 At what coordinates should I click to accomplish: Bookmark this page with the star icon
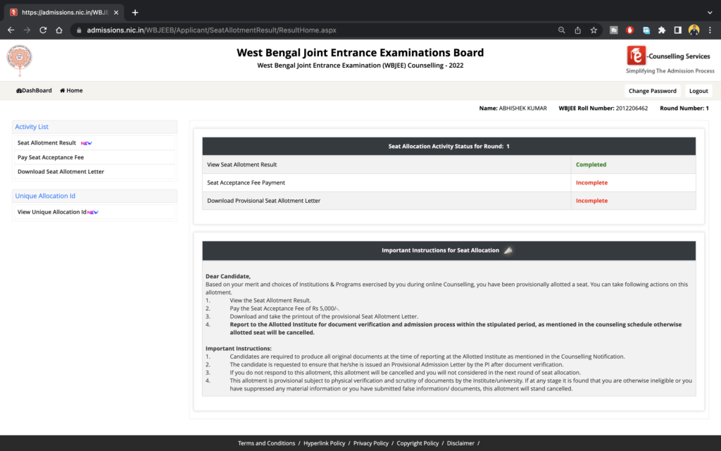(594, 30)
